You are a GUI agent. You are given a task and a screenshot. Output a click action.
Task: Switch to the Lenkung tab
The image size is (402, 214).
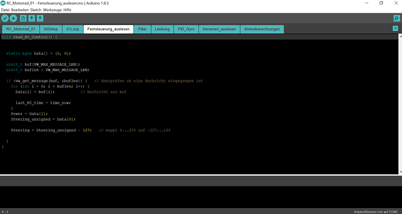pos(163,29)
